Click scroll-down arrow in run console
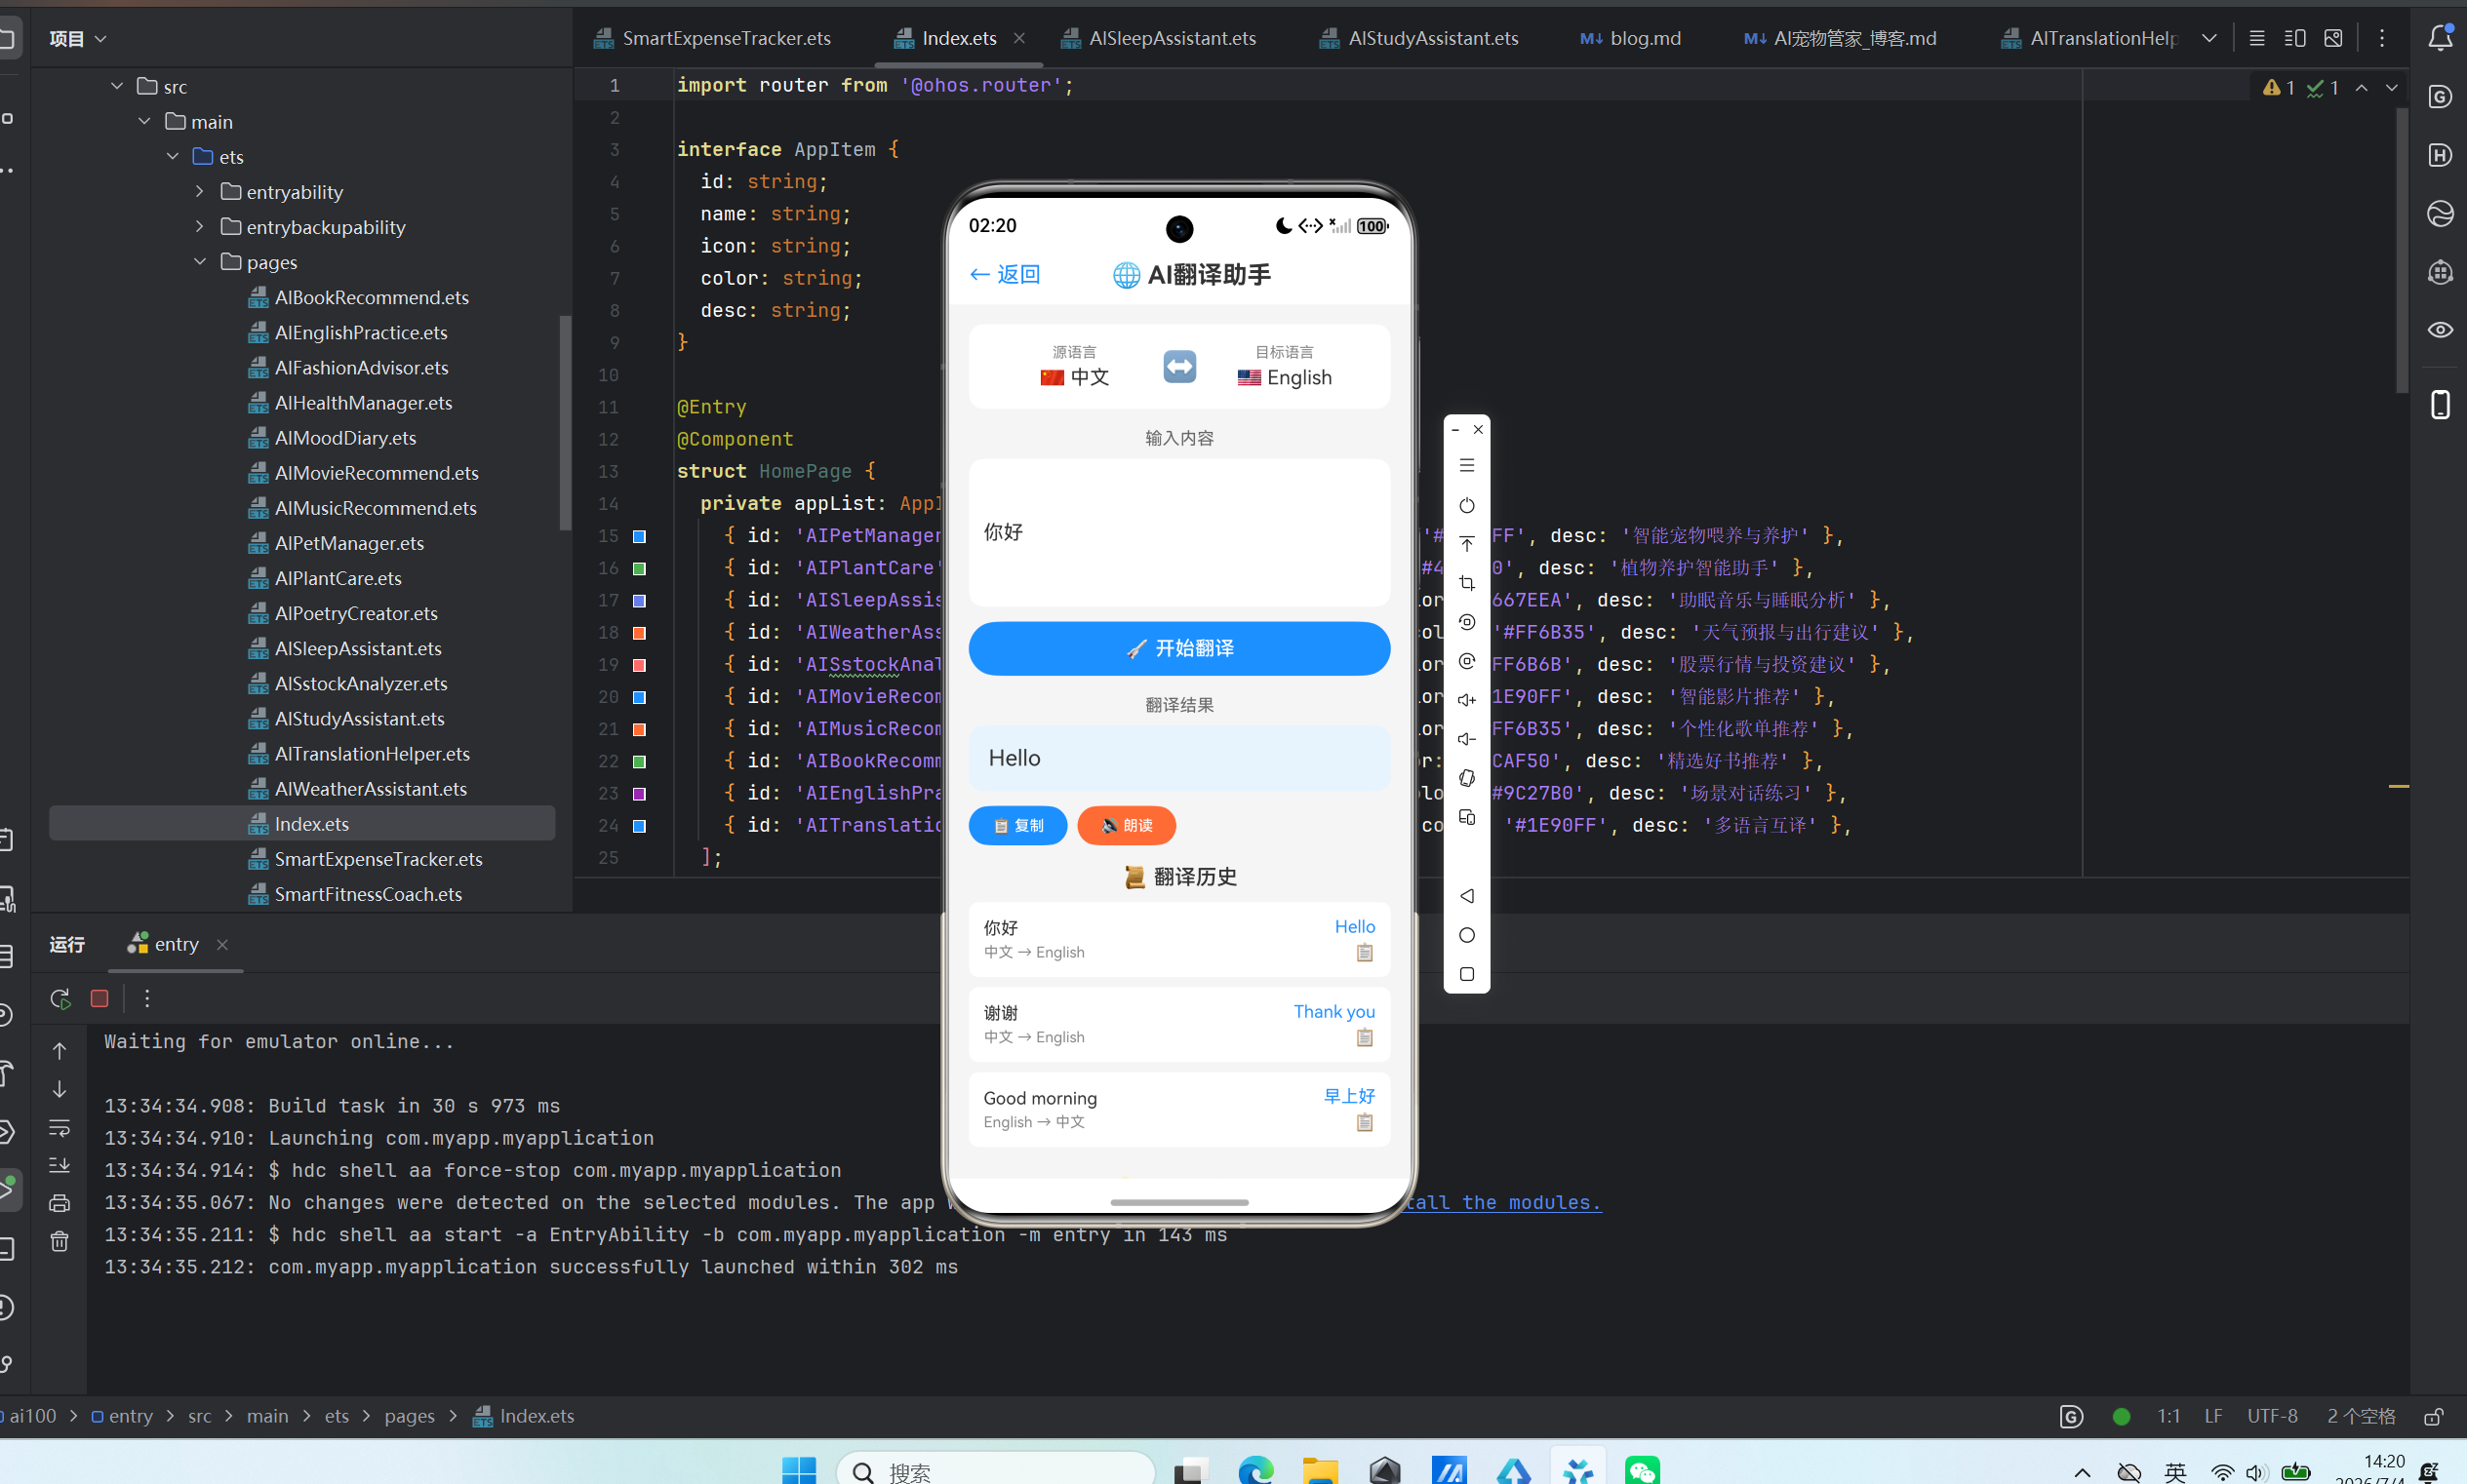The image size is (2467, 1484). [60, 1089]
